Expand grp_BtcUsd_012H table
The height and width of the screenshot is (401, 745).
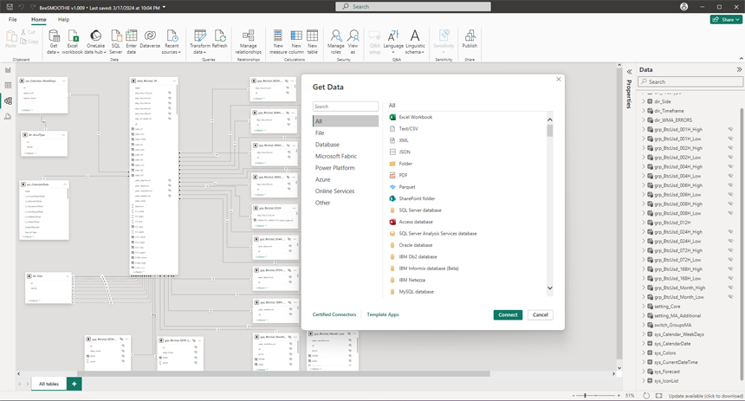coord(644,223)
